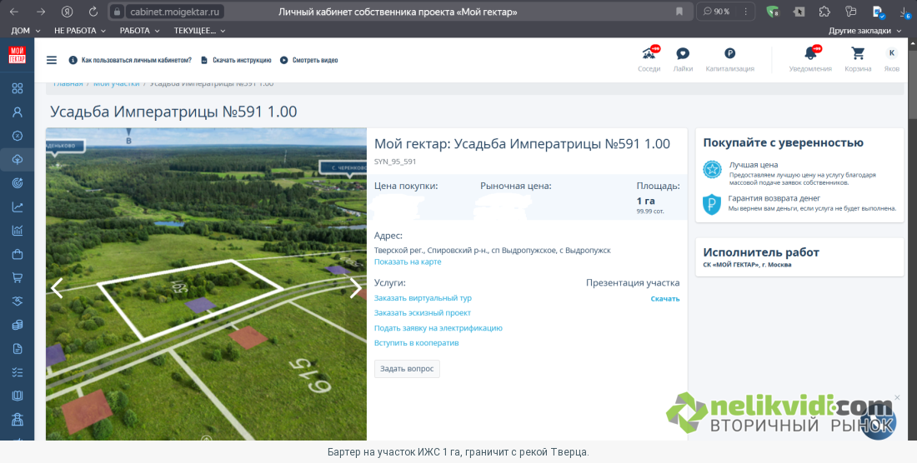Show previous plot photo with left arrow
This screenshot has height=463, width=917.
tap(57, 288)
